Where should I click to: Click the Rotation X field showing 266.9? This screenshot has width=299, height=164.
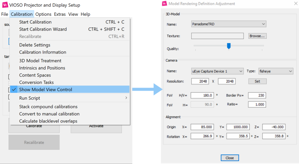pos(202,136)
